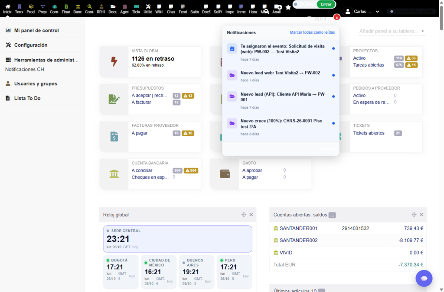Open the Hora module icon

pos(253,6)
